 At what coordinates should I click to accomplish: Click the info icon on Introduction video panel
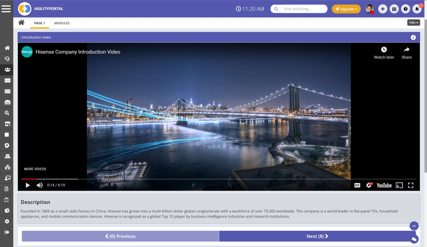[413, 37]
